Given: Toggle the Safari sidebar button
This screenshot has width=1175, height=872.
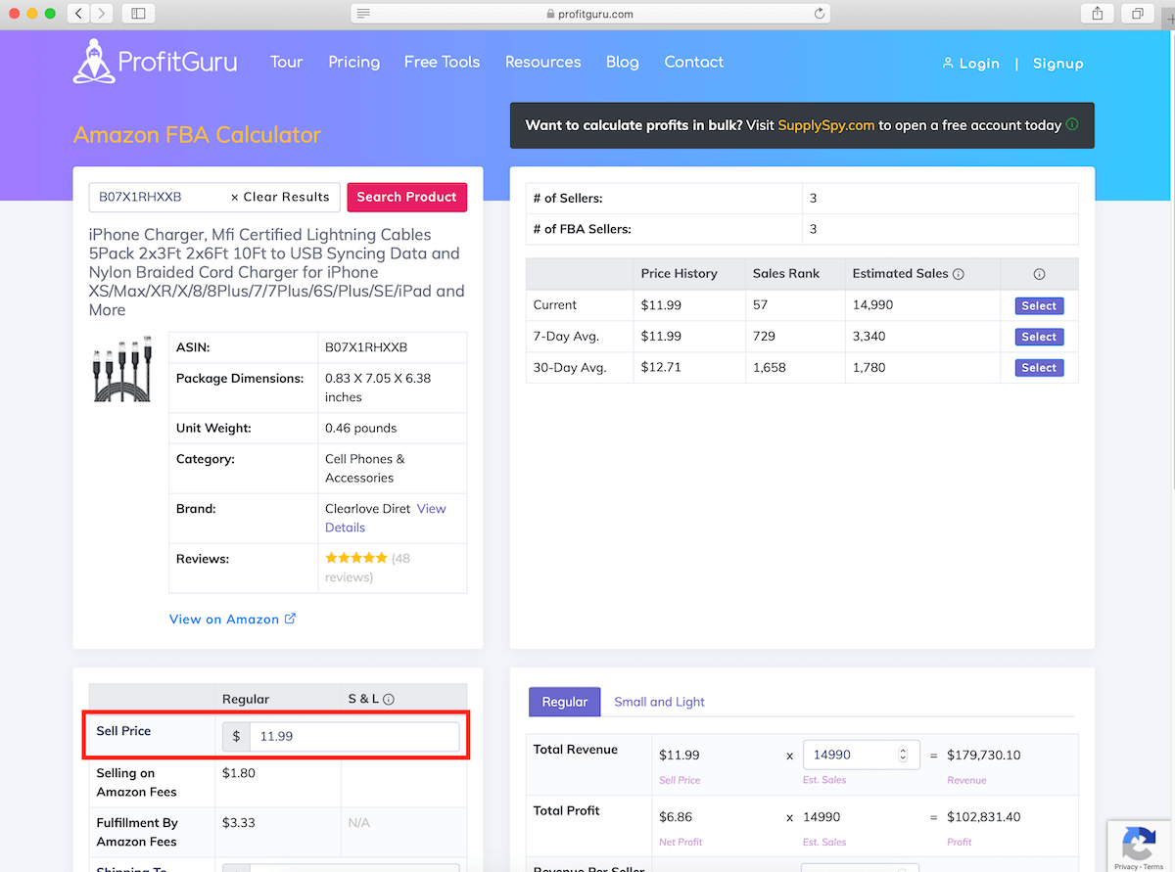Looking at the screenshot, I should click(138, 14).
